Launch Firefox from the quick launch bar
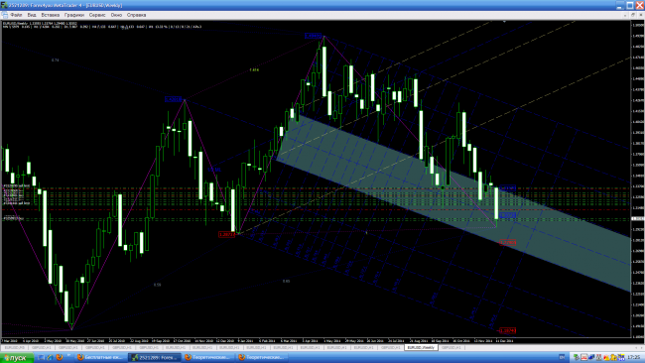Viewport: 645px width, 363px height. (60, 358)
